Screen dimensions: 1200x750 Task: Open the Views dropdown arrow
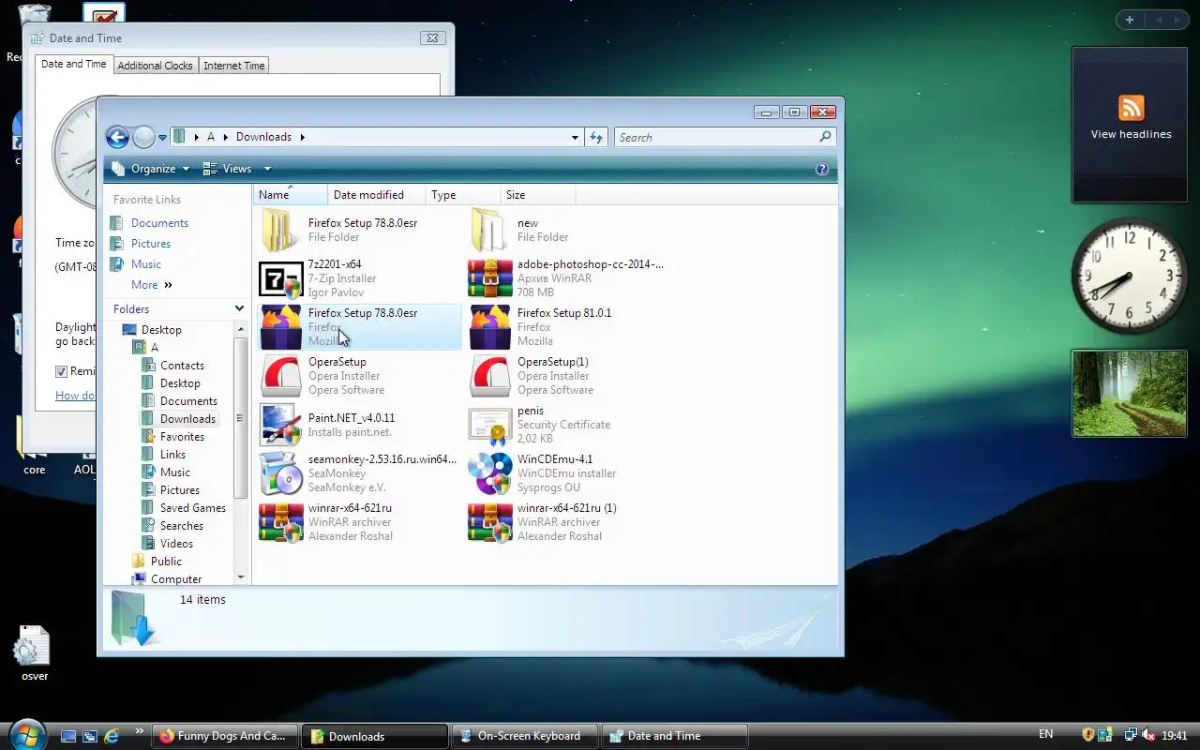click(x=267, y=169)
